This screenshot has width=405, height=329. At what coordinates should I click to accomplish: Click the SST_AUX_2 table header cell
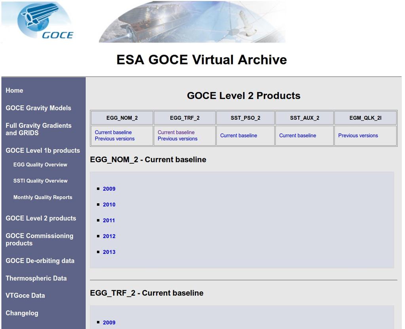coord(305,118)
